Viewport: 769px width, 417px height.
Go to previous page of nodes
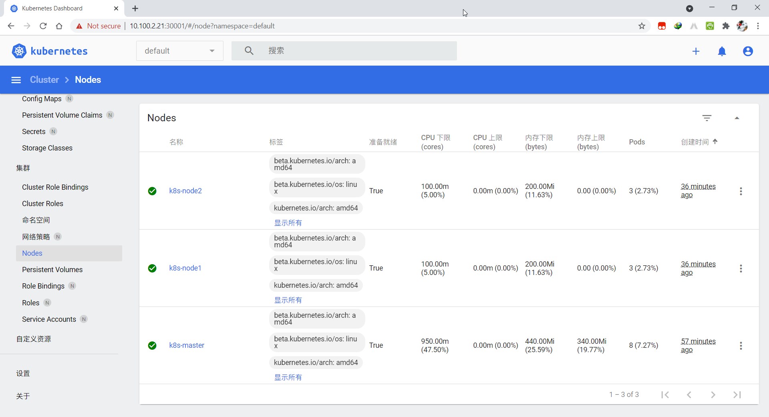[689, 395]
